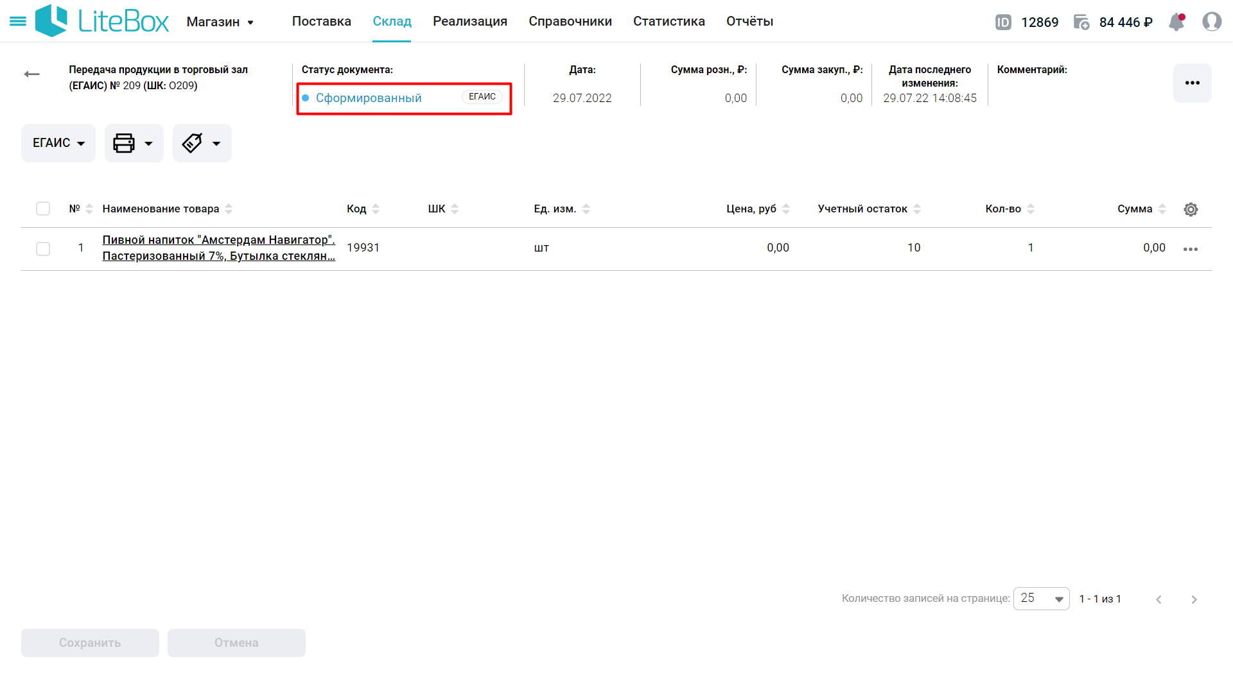Open the Склад menu
This screenshot has height=693, width=1233.
pyautogui.click(x=392, y=21)
